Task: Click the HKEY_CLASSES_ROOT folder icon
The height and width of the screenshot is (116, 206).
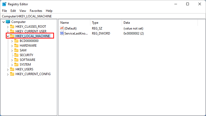Action: [x=12, y=27]
